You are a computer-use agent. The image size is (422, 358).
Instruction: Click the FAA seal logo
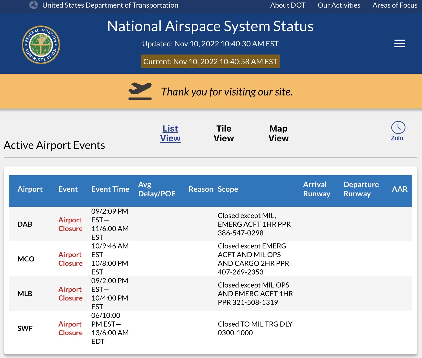click(41, 44)
